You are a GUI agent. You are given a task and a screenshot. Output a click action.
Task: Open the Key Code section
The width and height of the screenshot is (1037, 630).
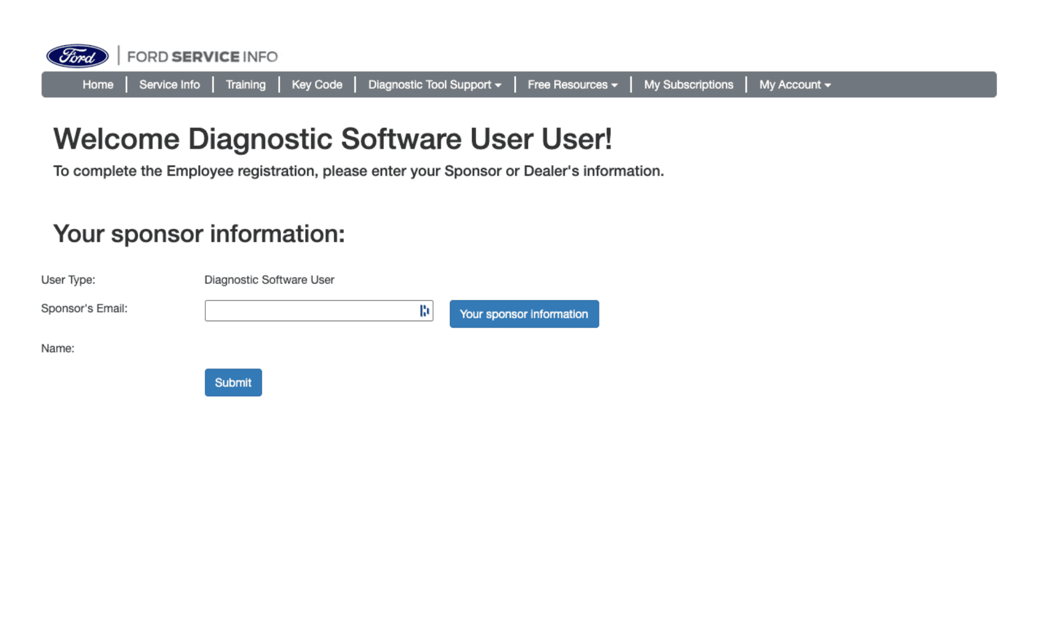click(317, 84)
